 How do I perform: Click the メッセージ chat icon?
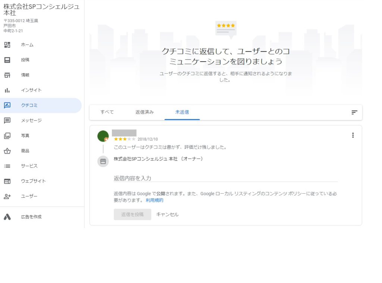(7, 121)
